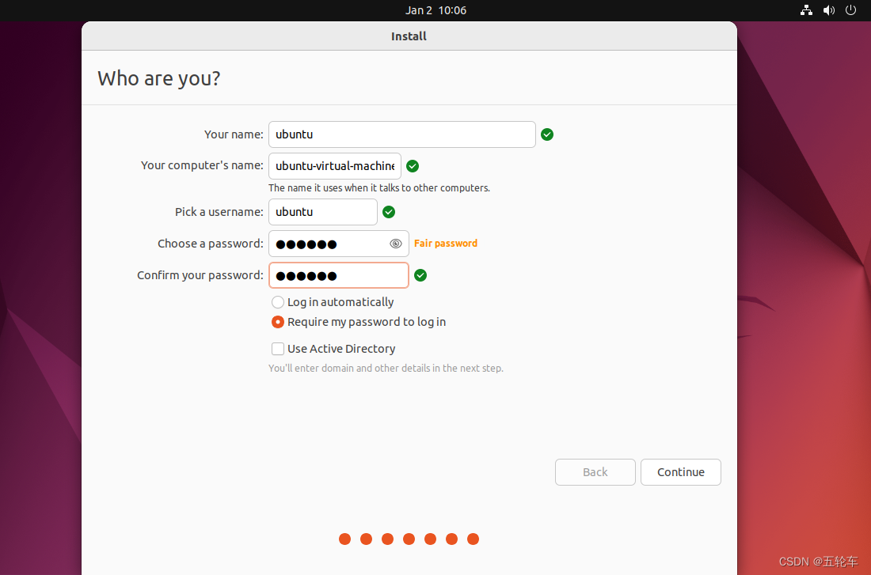The width and height of the screenshot is (871, 575).
Task: Click the network connection icon in top bar
Action: pyautogui.click(x=806, y=10)
